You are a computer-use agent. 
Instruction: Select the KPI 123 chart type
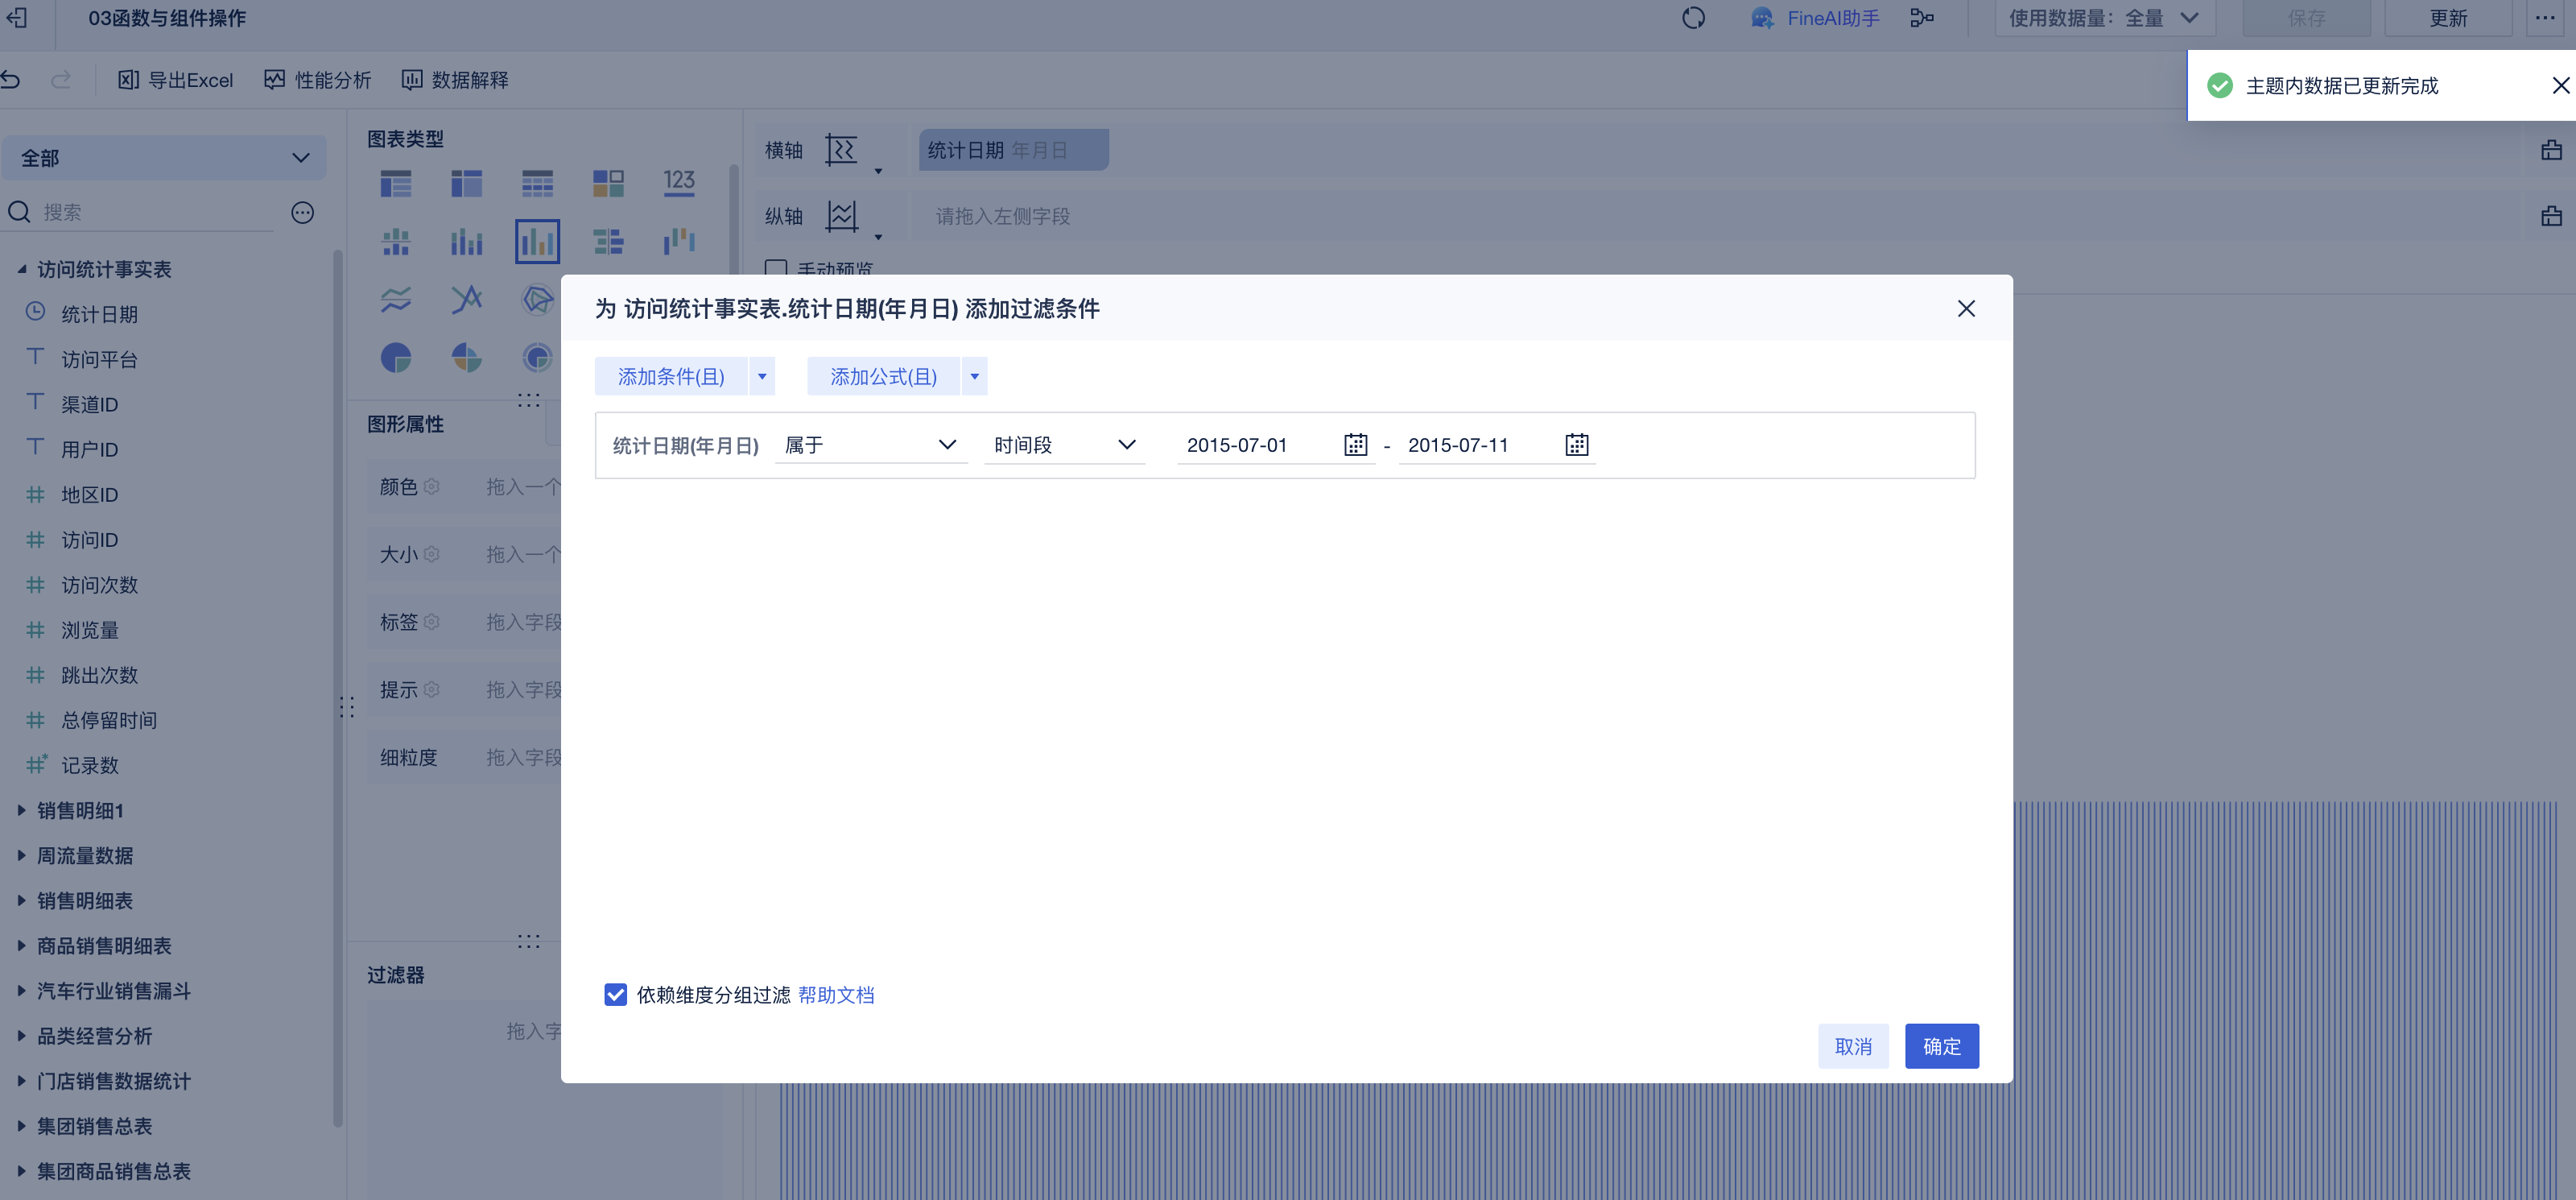678,182
